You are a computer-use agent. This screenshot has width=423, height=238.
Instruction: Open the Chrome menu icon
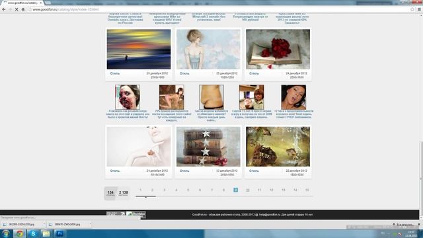click(x=419, y=9)
